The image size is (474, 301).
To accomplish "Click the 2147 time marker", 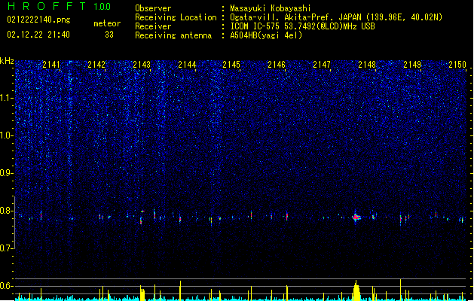I will point(322,65).
